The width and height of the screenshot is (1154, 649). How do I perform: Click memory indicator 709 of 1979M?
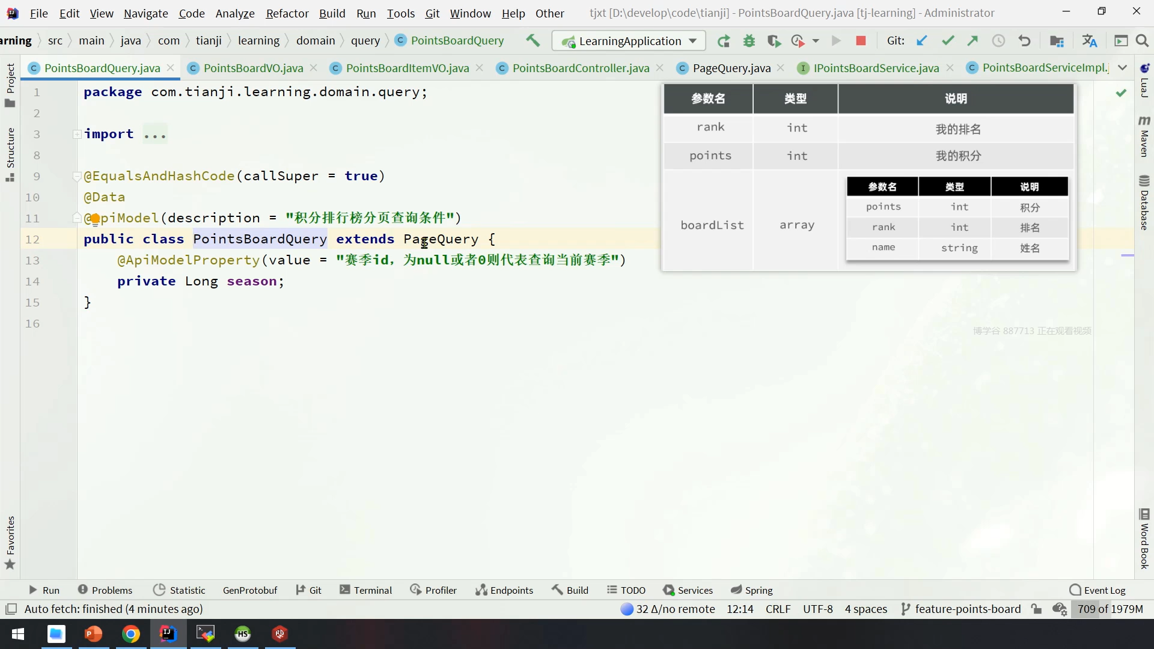click(1110, 609)
